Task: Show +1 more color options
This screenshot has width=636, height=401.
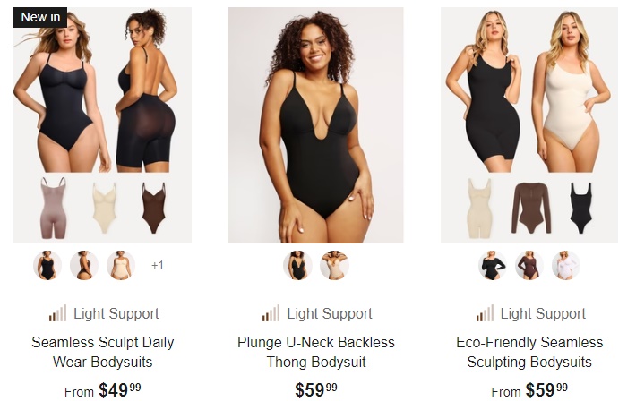Action: tap(158, 265)
